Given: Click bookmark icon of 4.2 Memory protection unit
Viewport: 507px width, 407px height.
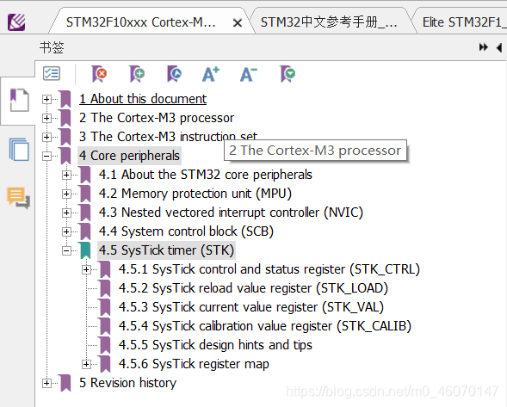Looking at the screenshot, I should point(85,194).
